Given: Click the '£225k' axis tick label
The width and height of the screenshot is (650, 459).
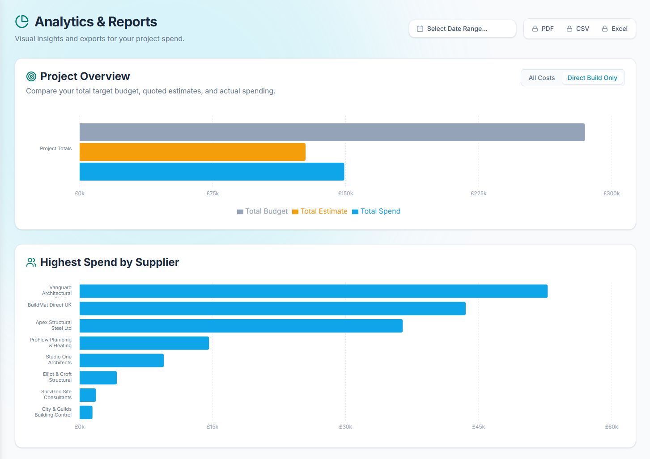Looking at the screenshot, I should [x=479, y=194].
